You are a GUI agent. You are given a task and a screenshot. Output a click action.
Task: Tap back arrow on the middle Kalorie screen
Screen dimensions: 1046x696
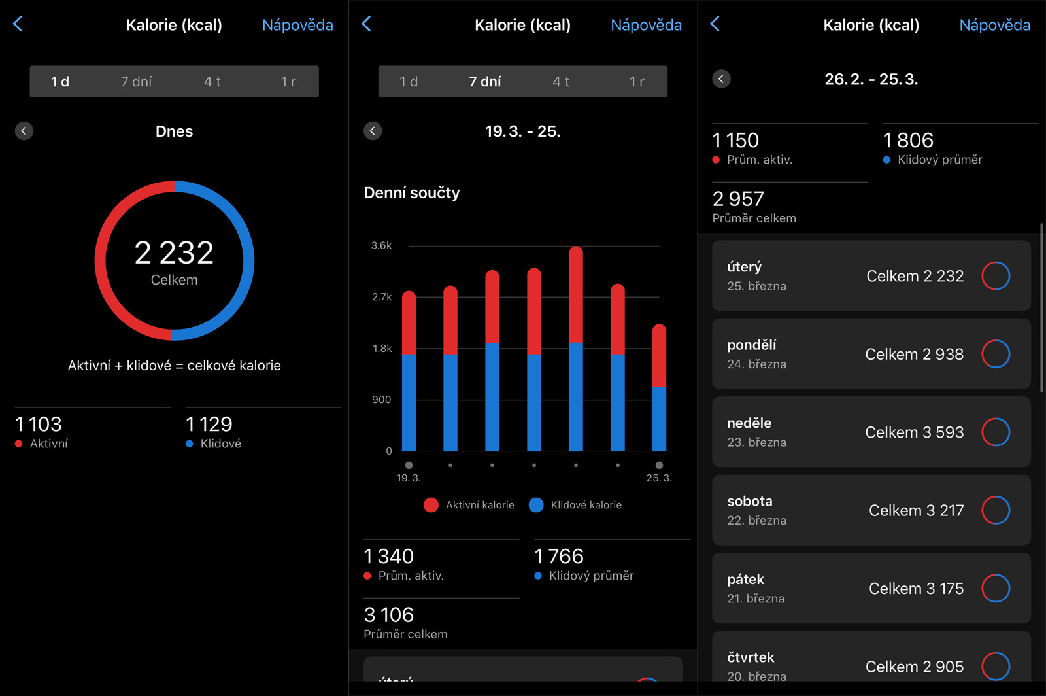pos(366,24)
